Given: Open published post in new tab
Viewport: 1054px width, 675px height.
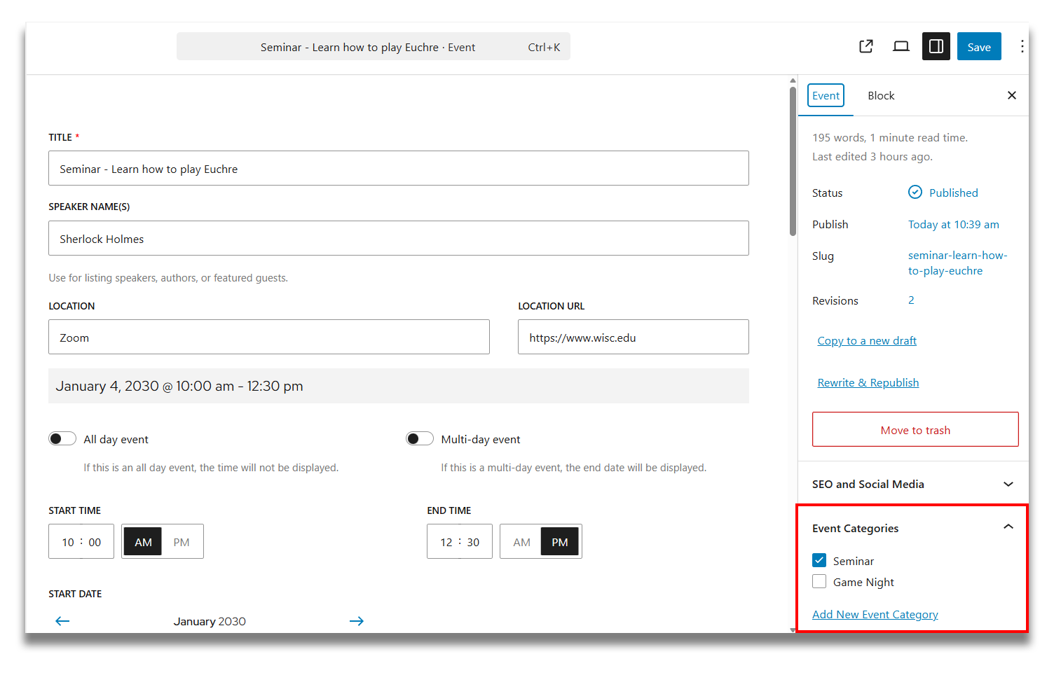Looking at the screenshot, I should point(866,46).
